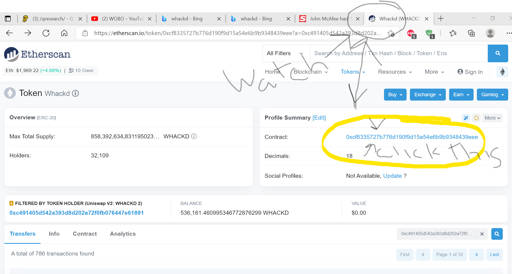The image size is (512, 274).
Task: Click the browser address bar URL
Action: pyautogui.click(x=237, y=33)
